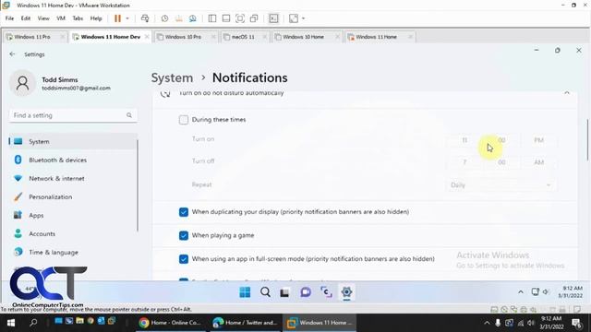This screenshot has height=332, width=591.
Task: Switch to Unity mode icon
Action: click(x=254, y=18)
